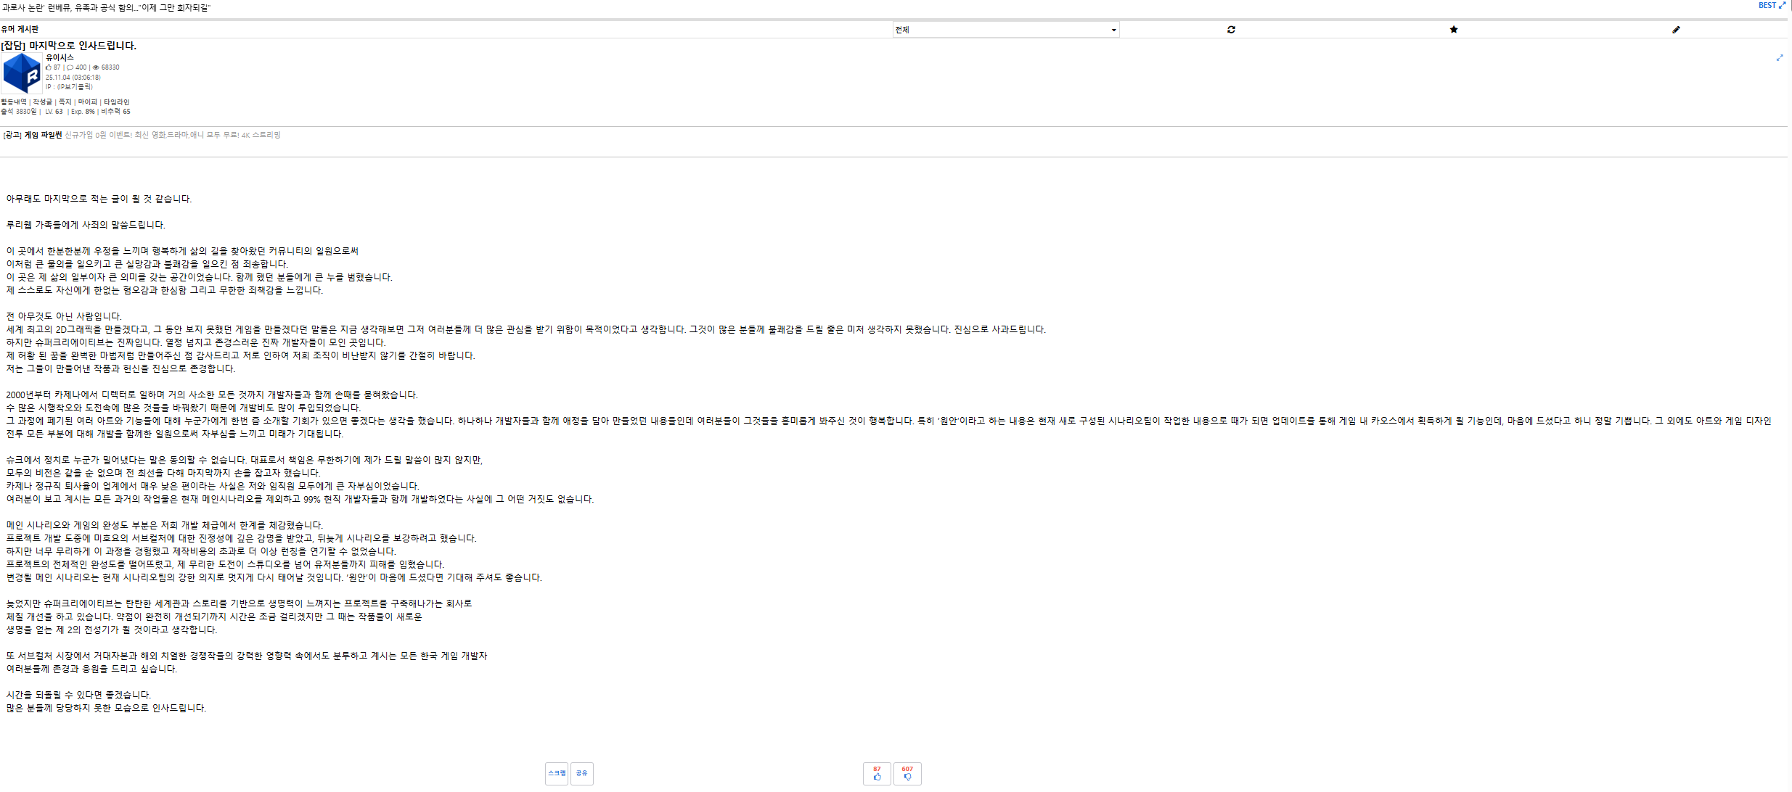The width and height of the screenshot is (1792, 792).
Task: Click the thumbs-up recommend button showing 87
Action: point(877,773)
